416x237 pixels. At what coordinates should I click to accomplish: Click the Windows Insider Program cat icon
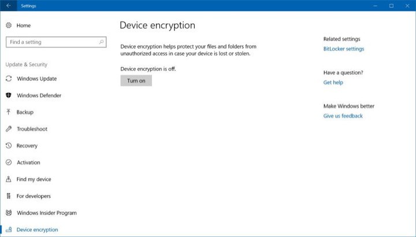[9, 213]
